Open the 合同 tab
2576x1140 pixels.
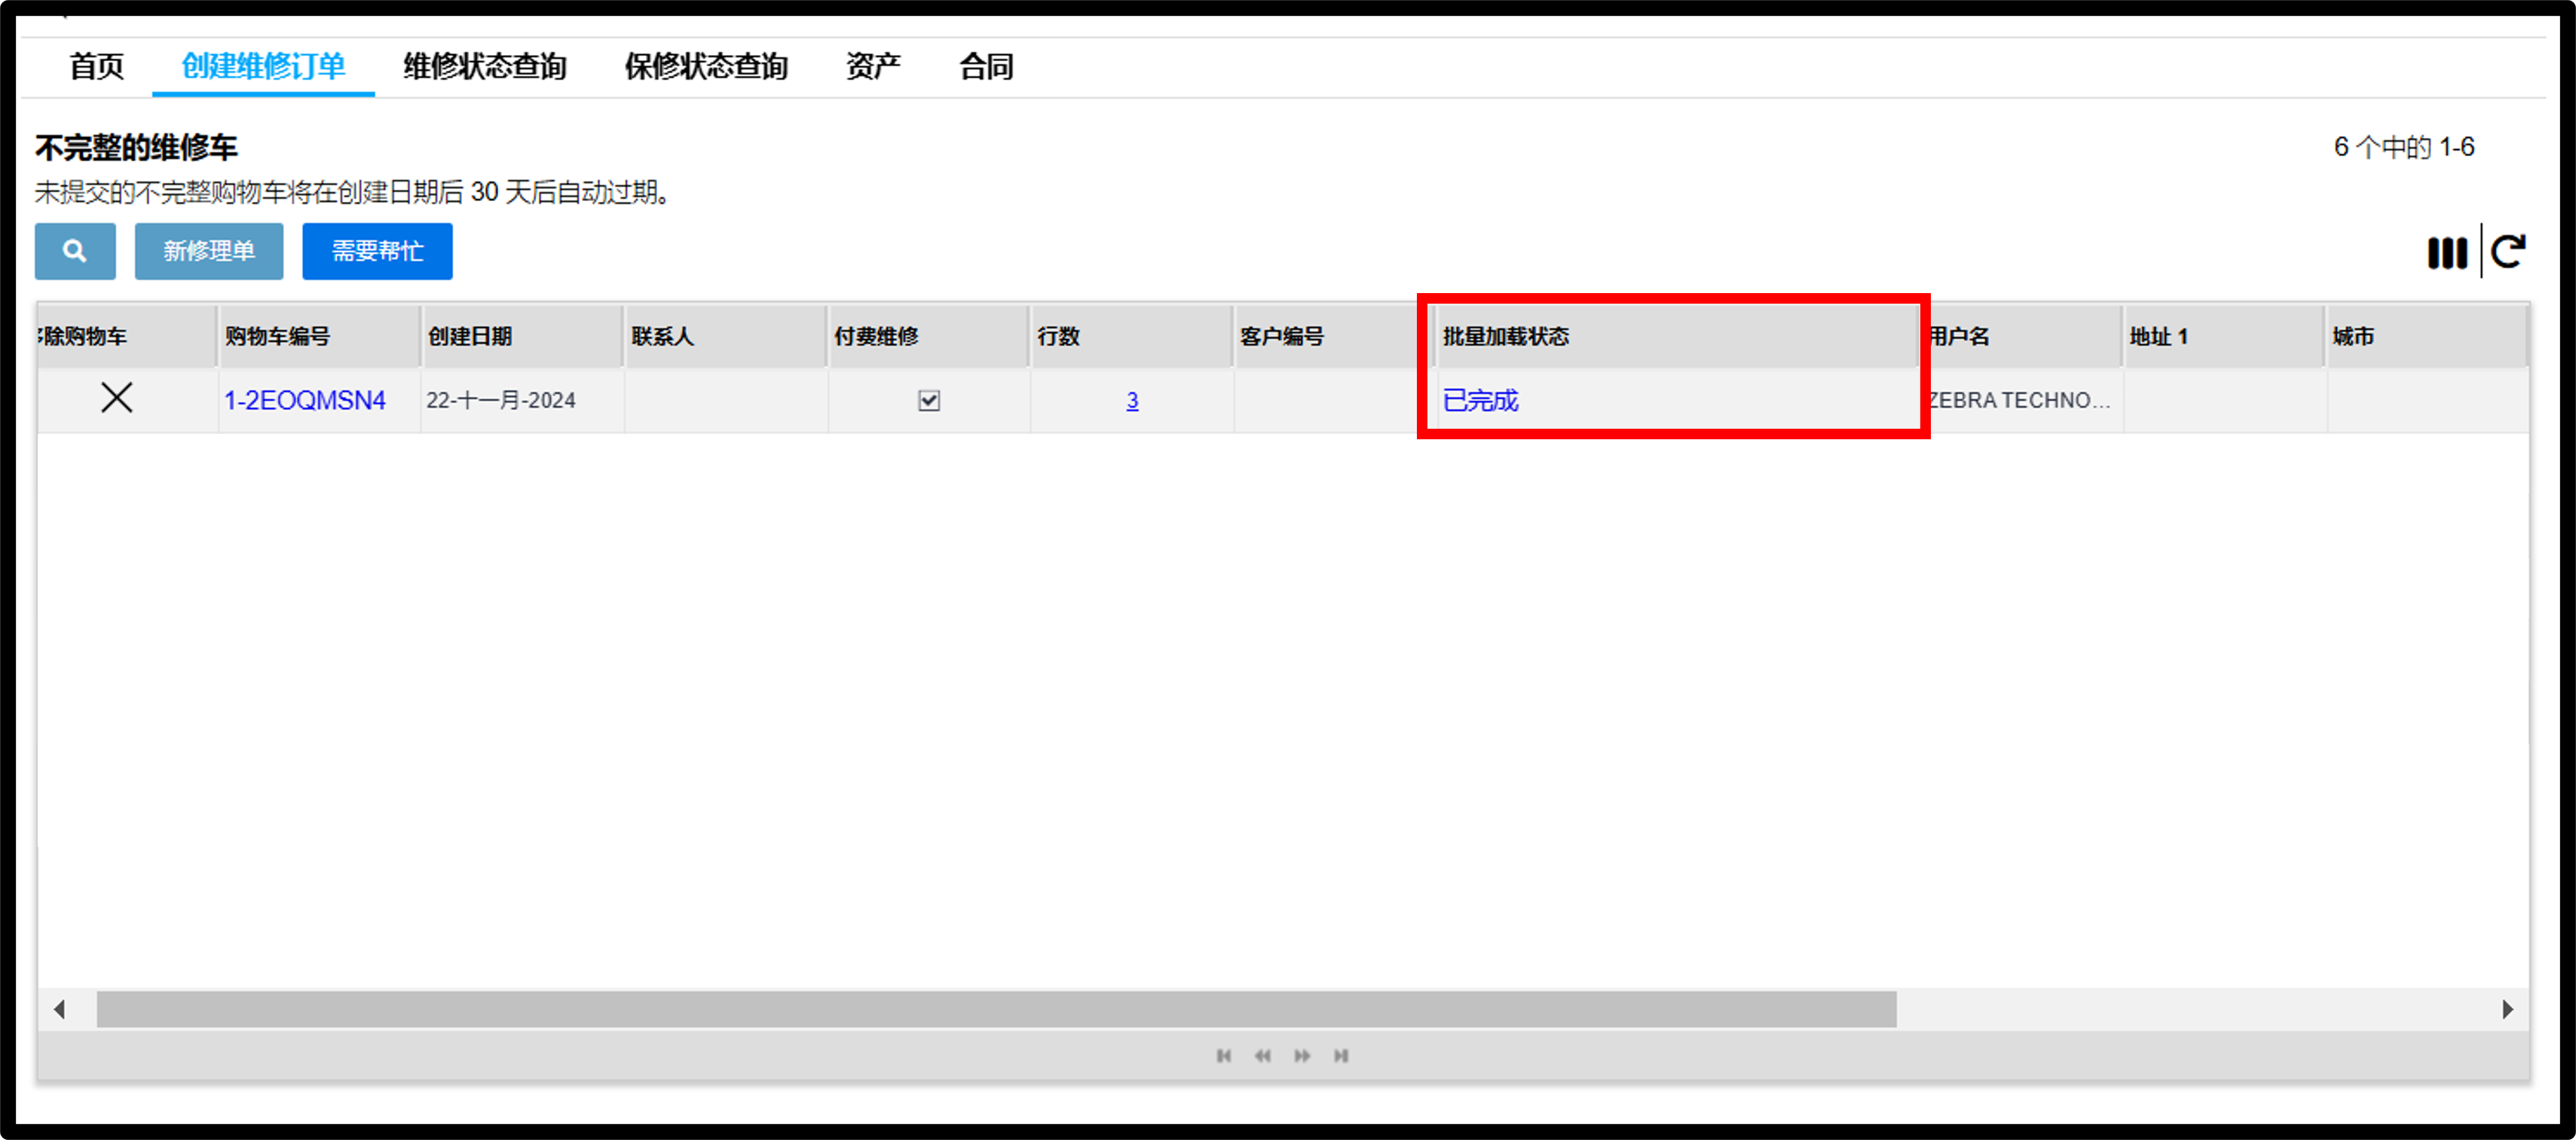[987, 67]
